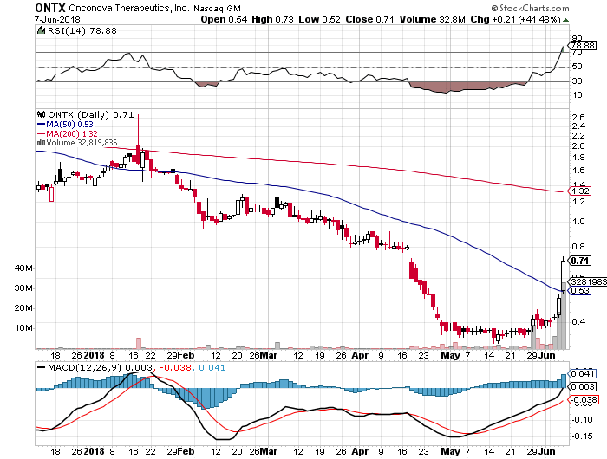The width and height of the screenshot is (607, 459).
Task: Click the ONTX (Daily) 0.71 legend
Action: click(90, 115)
